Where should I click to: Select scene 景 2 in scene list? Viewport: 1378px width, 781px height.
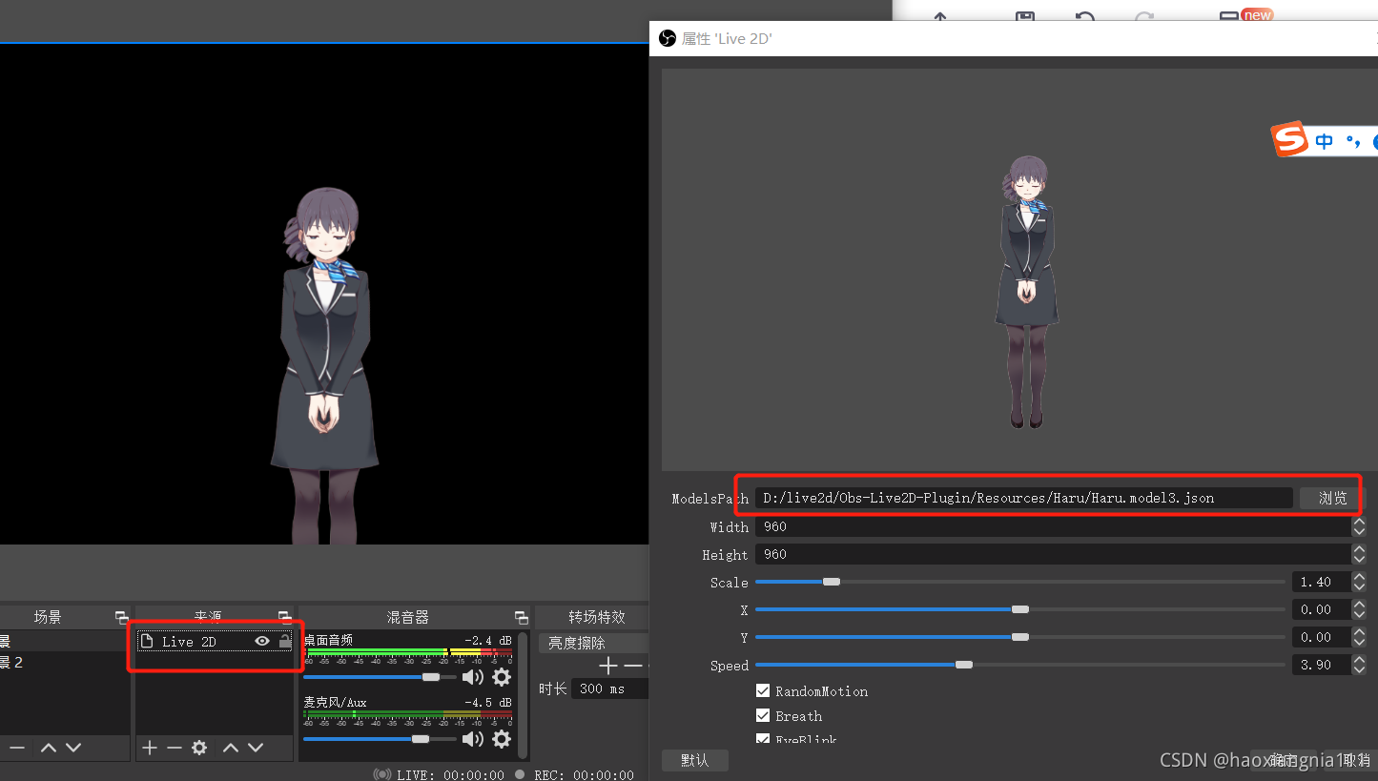pyautogui.click(x=63, y=663)
